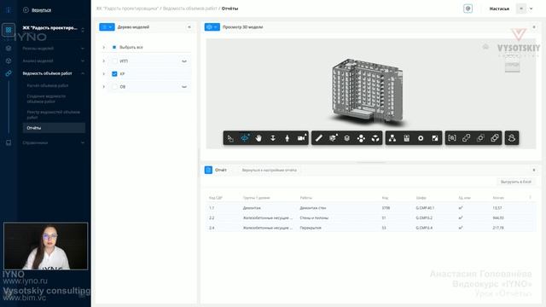Expand the КР tree node

[103, 74]
